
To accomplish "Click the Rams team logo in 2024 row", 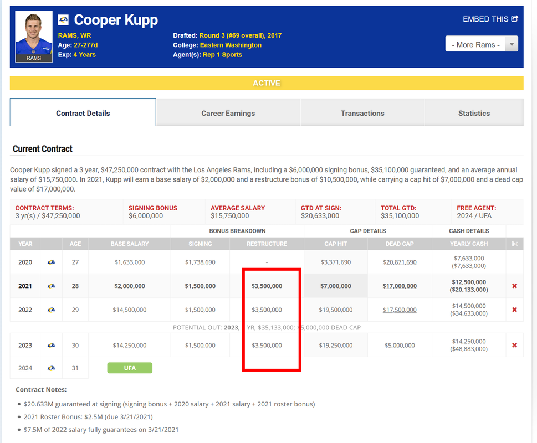I will (x=51, y=368).
